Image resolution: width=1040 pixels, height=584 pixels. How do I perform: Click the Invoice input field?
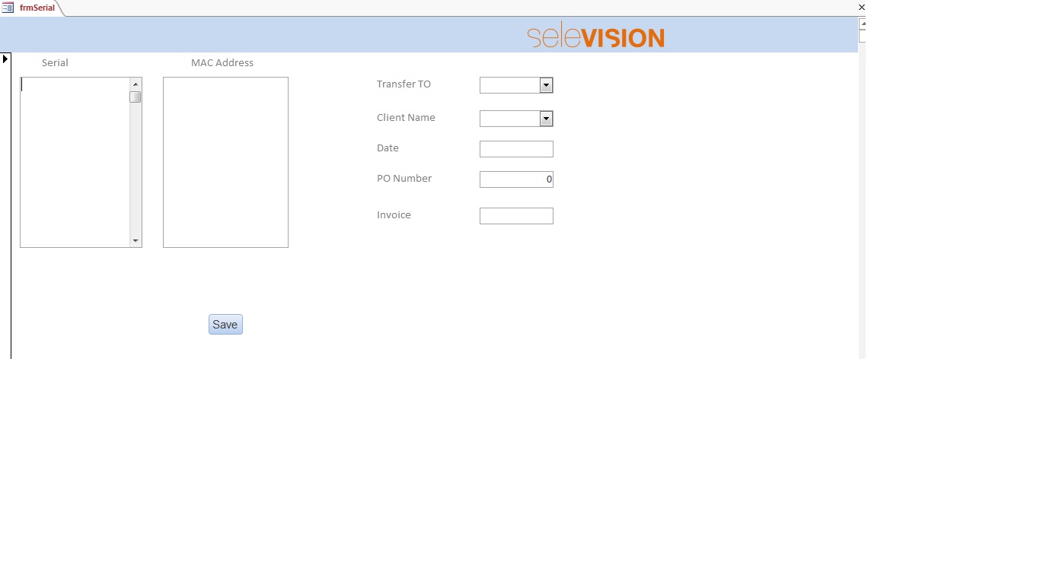coord(516,216)
